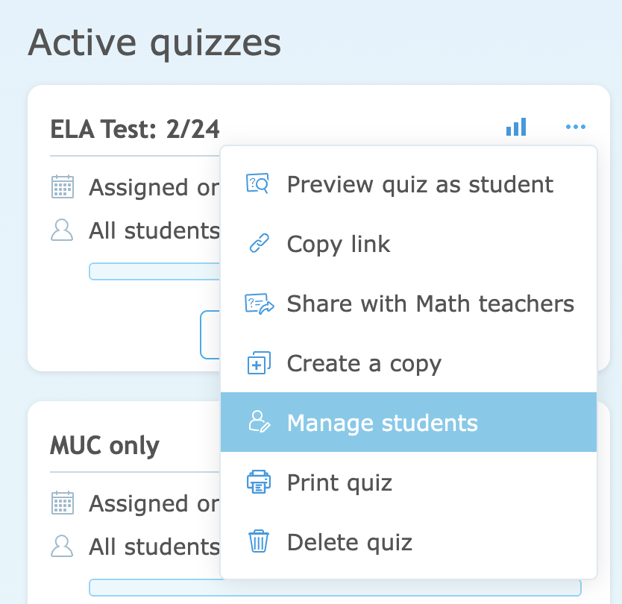Click the person icon next to All students
The image size is (622, 604).
click(63, 231)
